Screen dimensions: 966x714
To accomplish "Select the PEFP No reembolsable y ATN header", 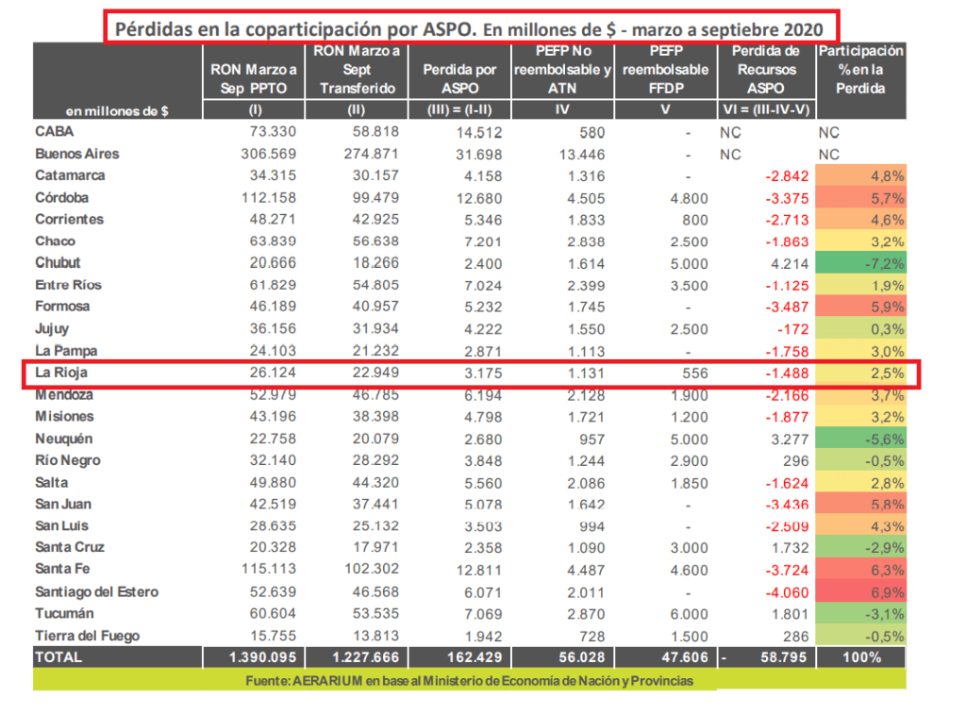I will [x=562, y=70].
